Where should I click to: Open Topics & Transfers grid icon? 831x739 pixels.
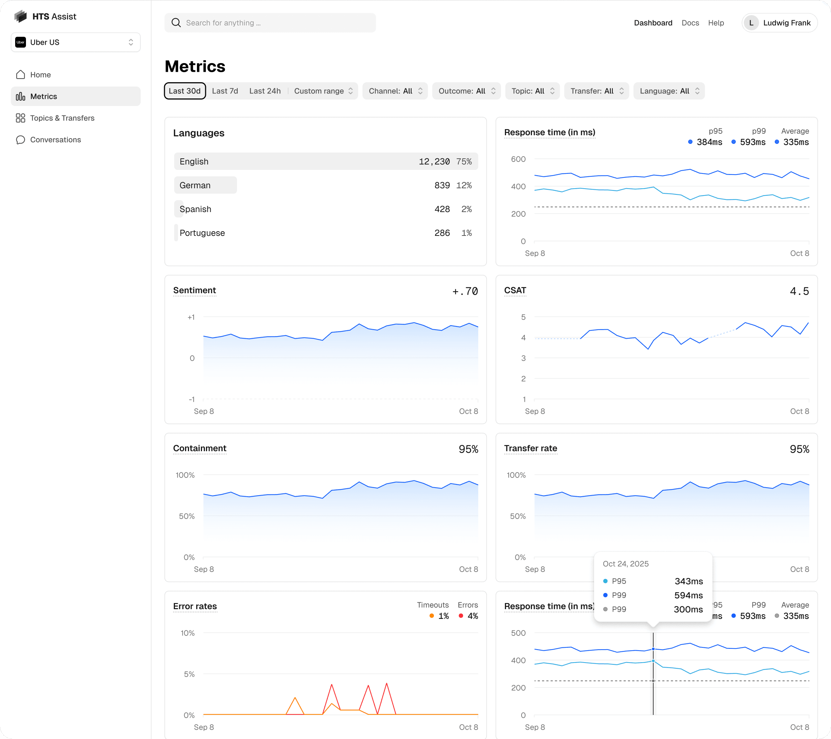click(20, 118)
